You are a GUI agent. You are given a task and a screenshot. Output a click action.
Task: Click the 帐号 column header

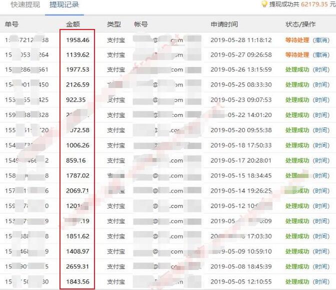pyautogui.click(x=141, y=24)
